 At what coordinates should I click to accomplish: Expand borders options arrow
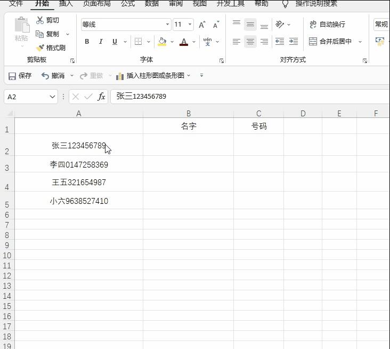(149, 42)
